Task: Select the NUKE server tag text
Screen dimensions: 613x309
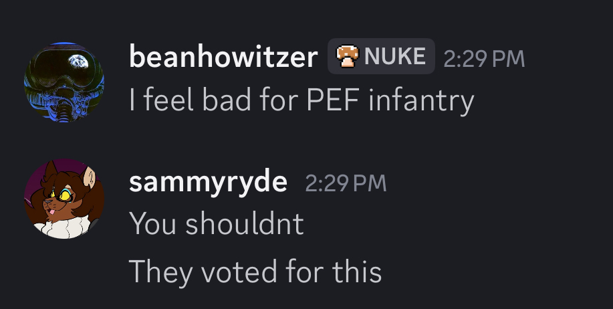Action: point(394,57)
